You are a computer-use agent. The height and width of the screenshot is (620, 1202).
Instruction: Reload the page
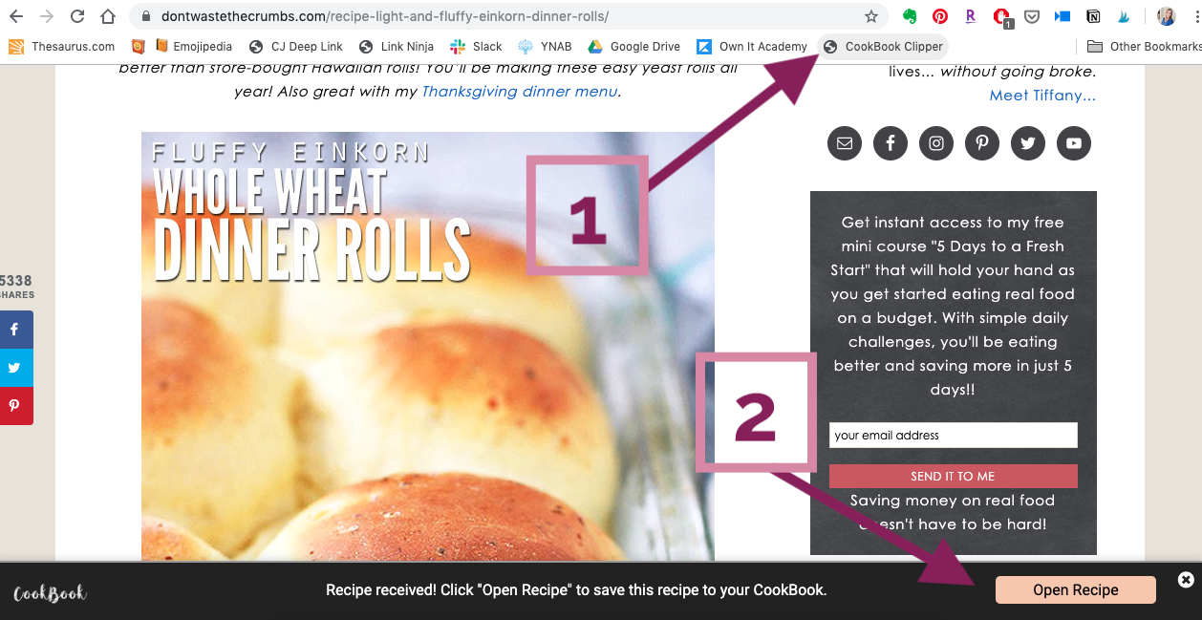click(x=78, y=16)
